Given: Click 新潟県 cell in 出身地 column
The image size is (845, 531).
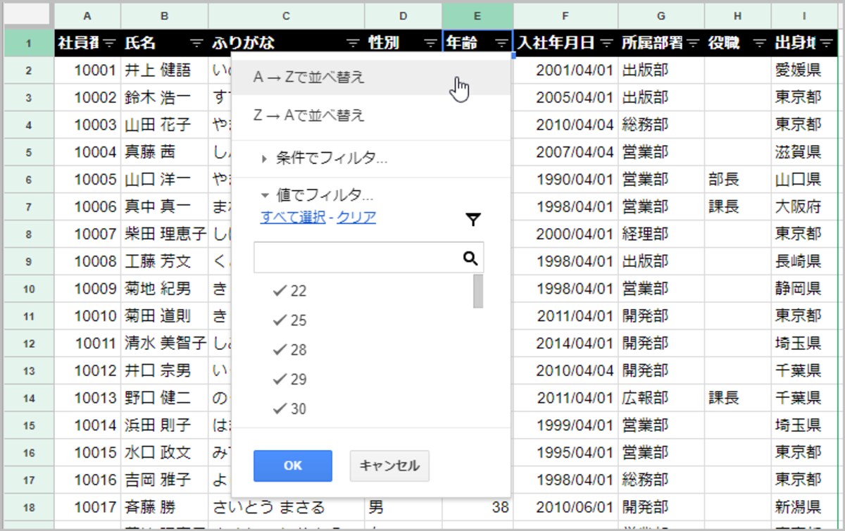Looking at the screenshot, I should tap(805, 507).
